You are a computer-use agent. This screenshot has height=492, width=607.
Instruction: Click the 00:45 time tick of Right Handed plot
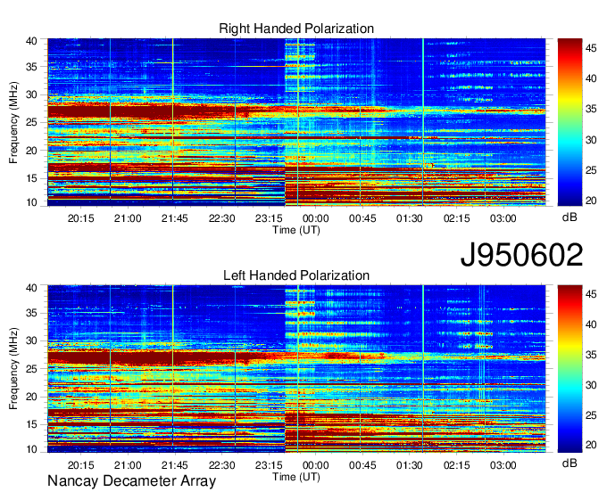(x=362, y=218)
